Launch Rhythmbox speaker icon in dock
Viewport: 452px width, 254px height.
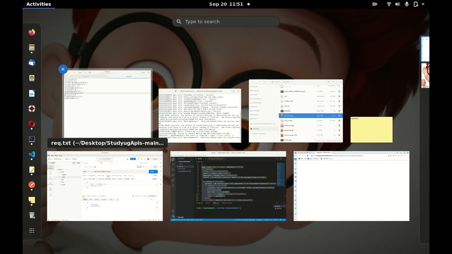coord(32,78)
